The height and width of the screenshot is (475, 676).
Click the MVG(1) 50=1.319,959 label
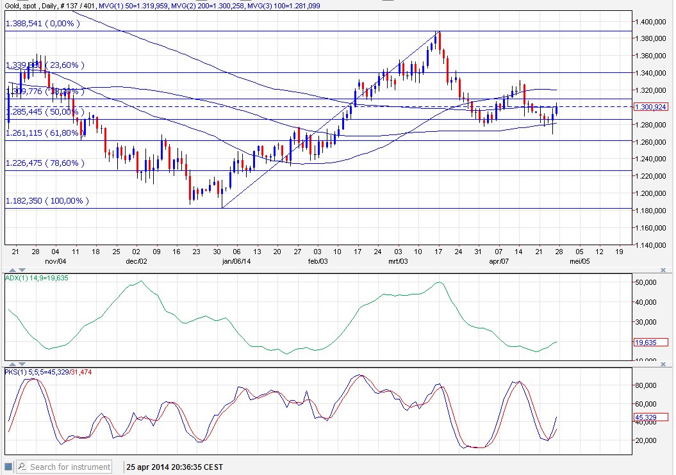tap(133, 6)
